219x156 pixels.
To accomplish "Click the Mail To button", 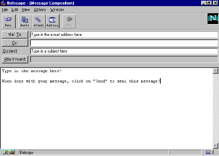I will [x=15, y=35].
